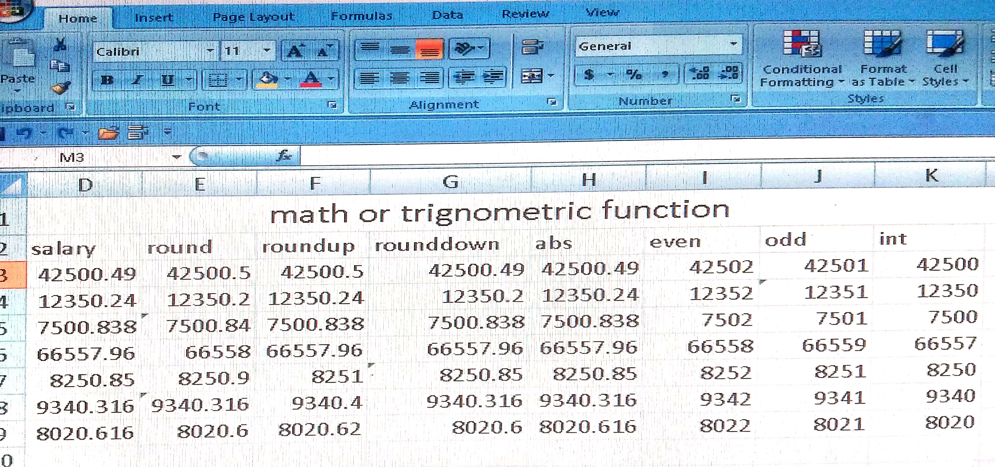This screenshot has height=467, width=995.
Task: Switch to the Formulas tab
Action: 361,16
